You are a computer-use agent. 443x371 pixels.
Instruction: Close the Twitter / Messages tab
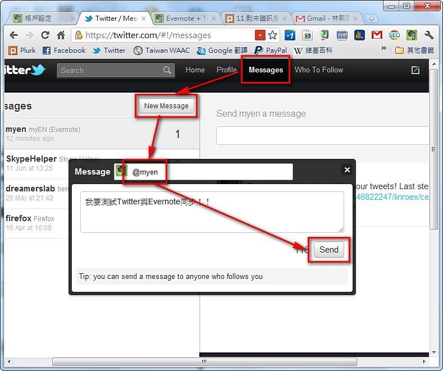coord(144,19)
